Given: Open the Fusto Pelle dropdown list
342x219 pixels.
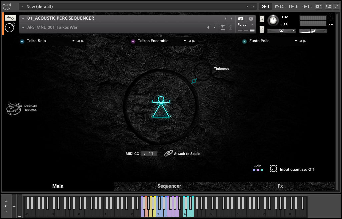Looking at the screenshot, I should point(296,41).
